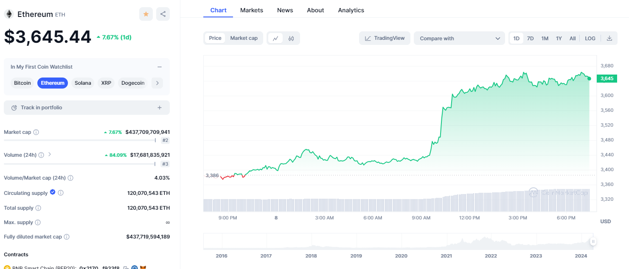Open the News tab
This screenshot has width=629, height=269.
point(285,10)
